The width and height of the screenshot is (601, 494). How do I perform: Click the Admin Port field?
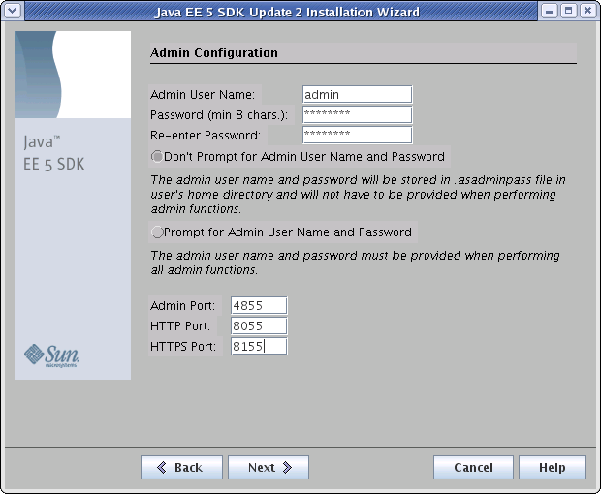259,305
